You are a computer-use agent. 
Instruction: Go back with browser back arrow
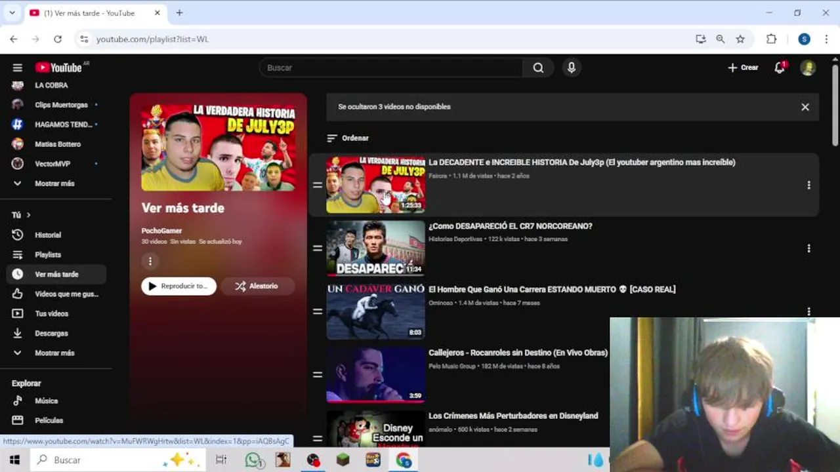pyautogui.click(x=14, y=39)
